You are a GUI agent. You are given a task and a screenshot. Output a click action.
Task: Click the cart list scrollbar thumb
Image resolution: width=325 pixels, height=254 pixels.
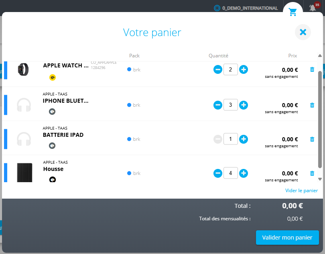pos(320,119)
